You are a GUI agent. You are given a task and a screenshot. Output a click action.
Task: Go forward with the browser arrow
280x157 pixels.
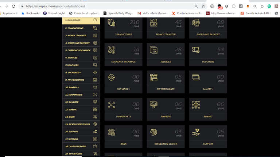pos(6,6)
